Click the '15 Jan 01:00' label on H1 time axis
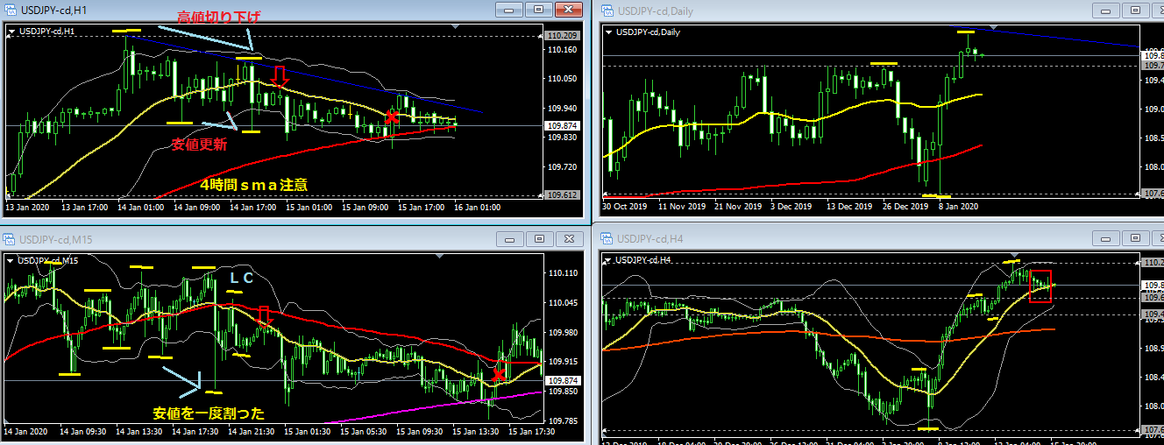The width and height of the screenshot is (1164, 445). coord(309,208)
